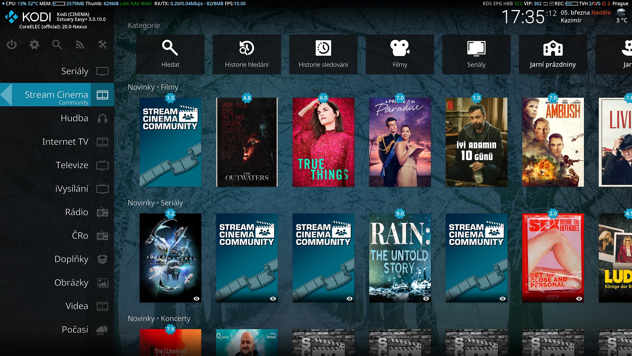The image size is (632, 356).
Task: Open Historie hledání category tile
Action: click(x=247, y=54)
